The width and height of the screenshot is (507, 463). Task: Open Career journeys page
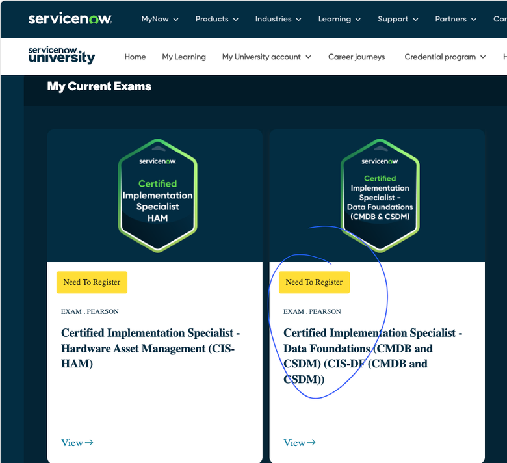tap(356, 57)
